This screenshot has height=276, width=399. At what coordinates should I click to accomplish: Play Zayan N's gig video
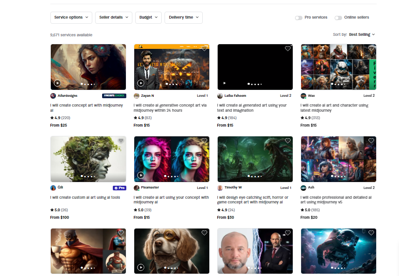[141, 83]
